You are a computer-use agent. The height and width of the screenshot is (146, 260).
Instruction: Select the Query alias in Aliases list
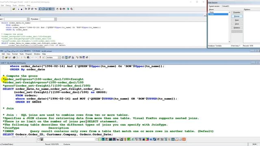pyautogui.click(x=218, y=12)
